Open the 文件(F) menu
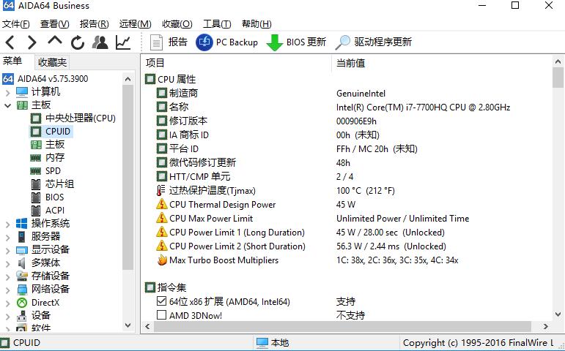Viewport: 565px width, 351px height. click(x=16, y=24)
